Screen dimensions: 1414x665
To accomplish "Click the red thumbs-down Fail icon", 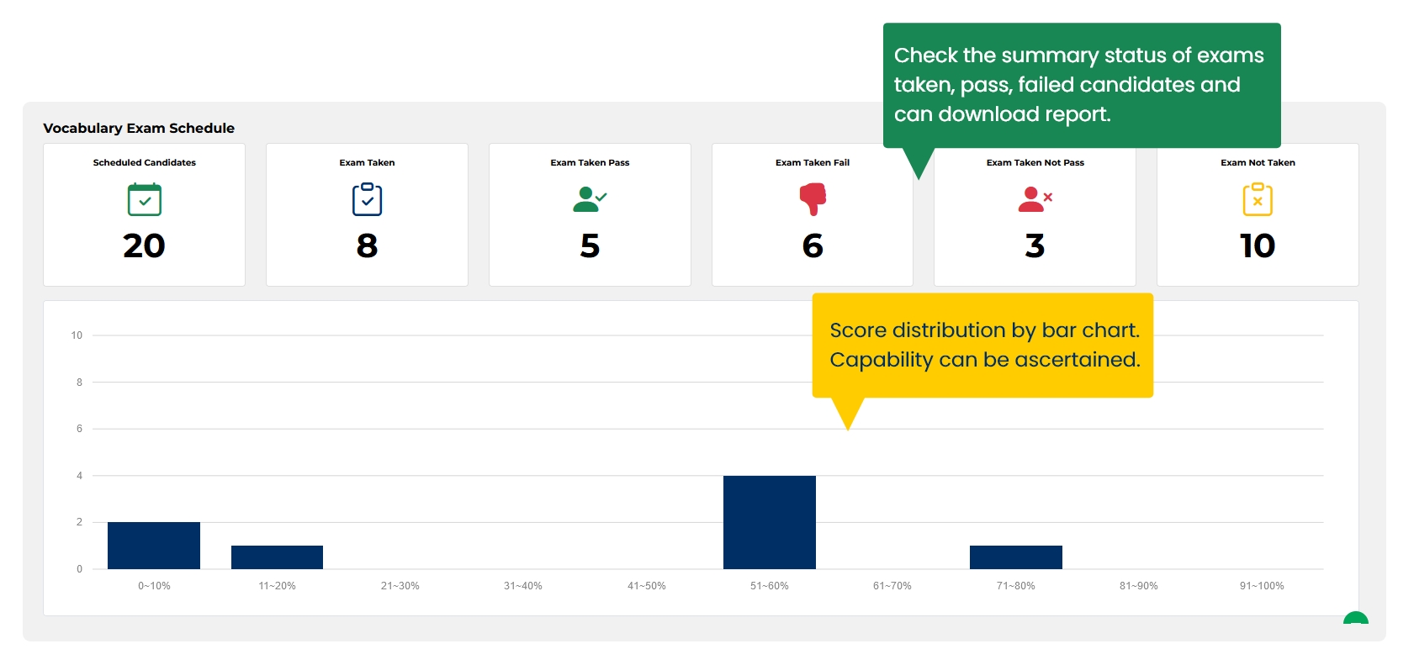I will coord(813,199).
